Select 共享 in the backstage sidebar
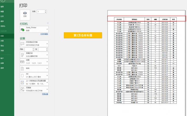 (2, 41)
